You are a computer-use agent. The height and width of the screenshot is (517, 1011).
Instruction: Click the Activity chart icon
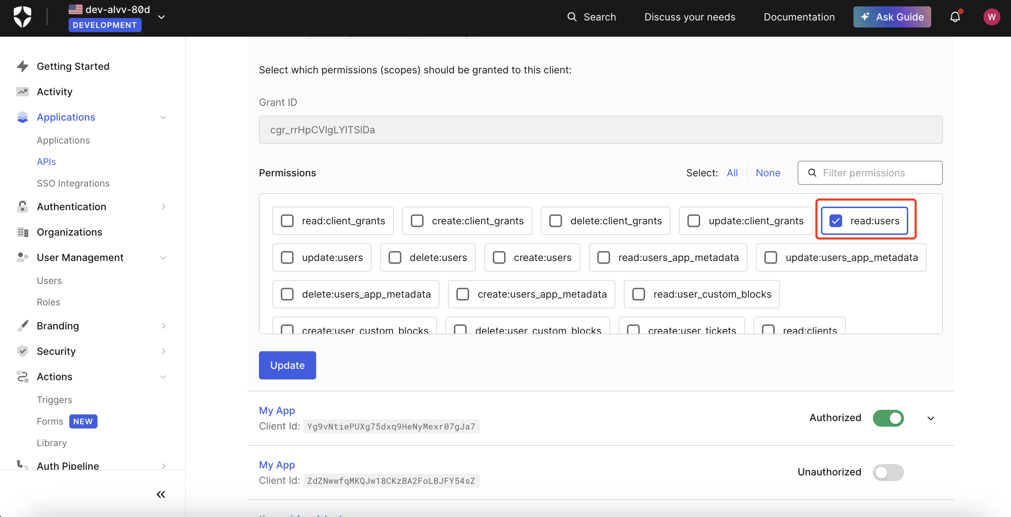[x=22, y=92]
